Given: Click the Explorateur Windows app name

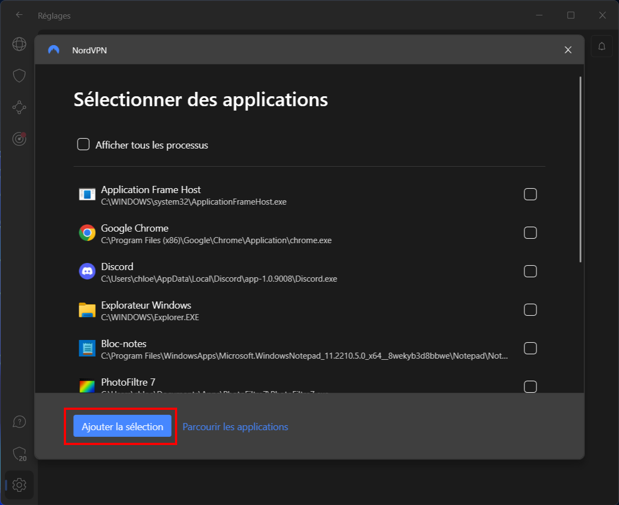Looking at the screenshot, I should (x=146, y=305).
